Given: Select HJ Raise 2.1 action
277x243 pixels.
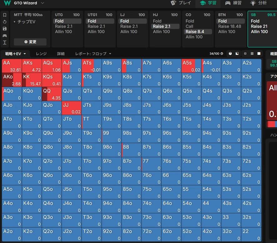Looking at the screenshot, I should click(x=165, y=26).
